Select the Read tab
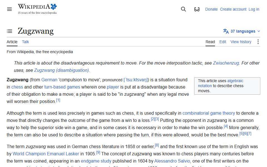This screenshot has width=267, height=167. coord(210,42)
